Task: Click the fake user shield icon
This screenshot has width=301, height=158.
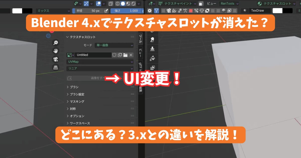Action: [x=114, y=55]
